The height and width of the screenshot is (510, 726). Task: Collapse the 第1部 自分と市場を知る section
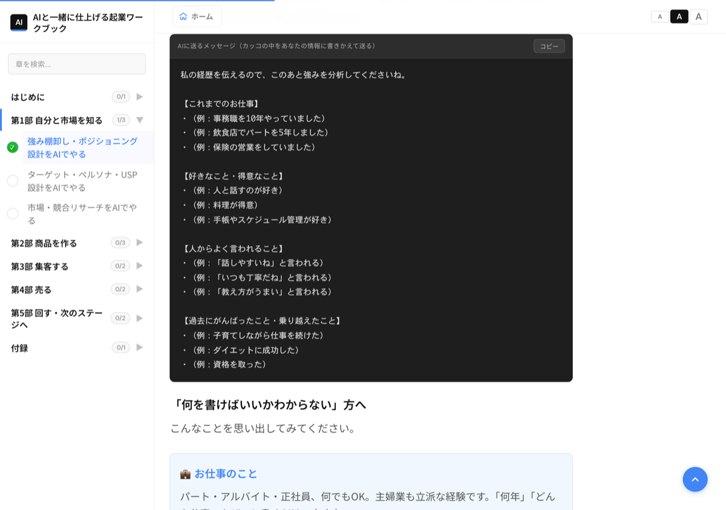pyautogui.click(x=139, y=120)
